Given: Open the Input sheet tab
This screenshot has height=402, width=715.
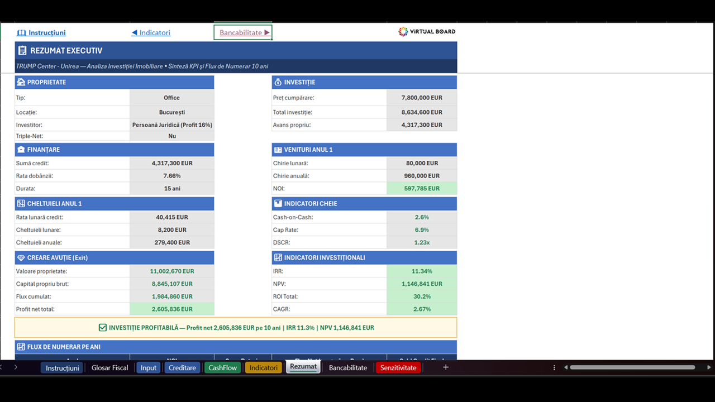Looking at the screenshot, I should 149,367.
